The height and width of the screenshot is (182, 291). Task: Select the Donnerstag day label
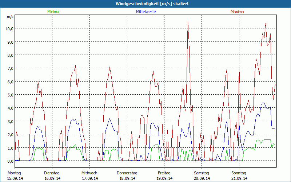coord(127,173)
